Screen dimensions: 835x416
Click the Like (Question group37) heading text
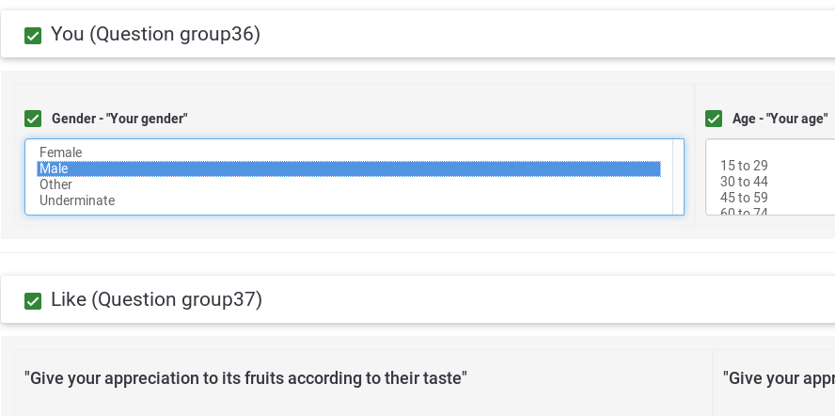[x=156, y=300]
